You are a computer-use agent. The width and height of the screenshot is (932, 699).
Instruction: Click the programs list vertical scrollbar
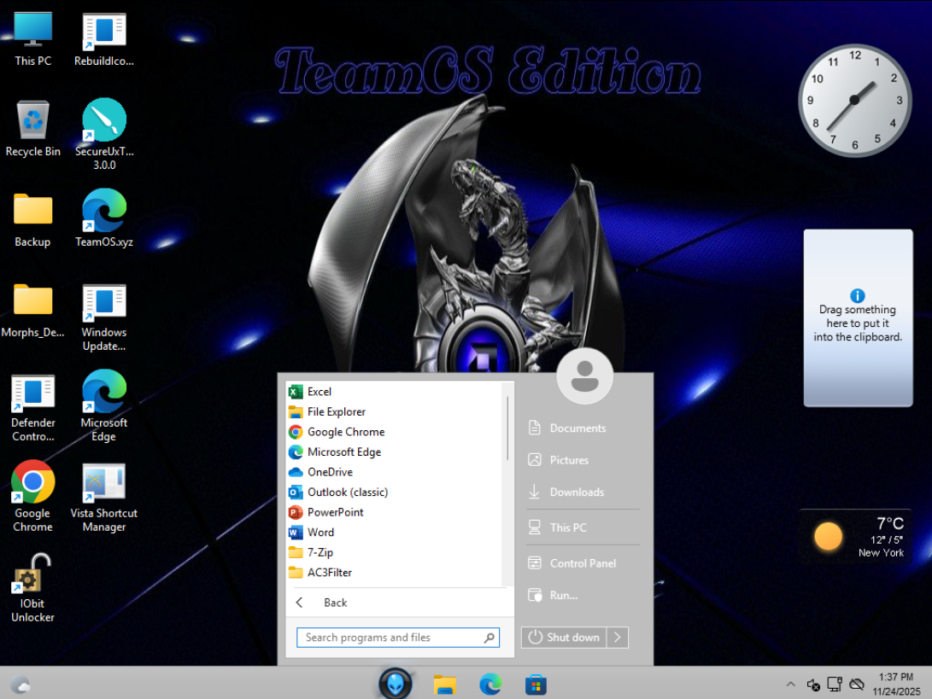(508, 427)
